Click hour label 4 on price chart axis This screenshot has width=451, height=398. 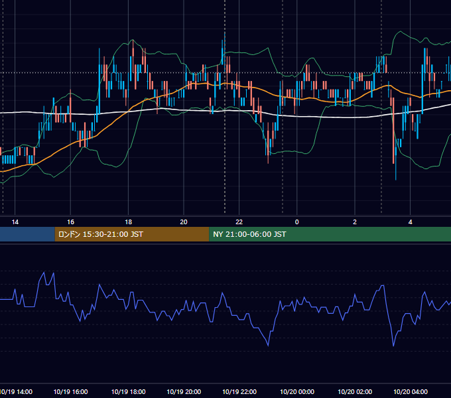tap(410, 222)
